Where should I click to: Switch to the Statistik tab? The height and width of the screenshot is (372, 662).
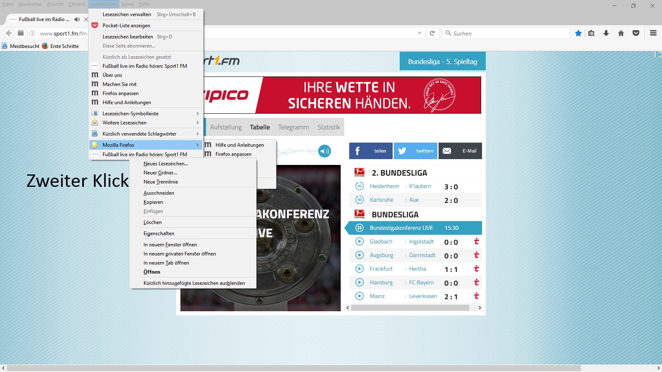(329, 127)
